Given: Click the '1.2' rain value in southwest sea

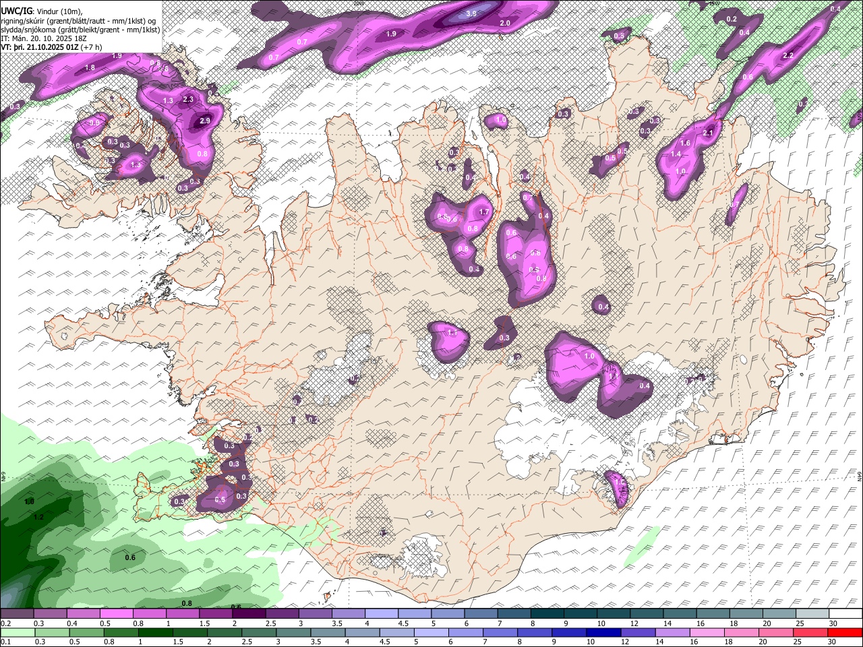Looking at the screenshot, I should coord(38,517).
